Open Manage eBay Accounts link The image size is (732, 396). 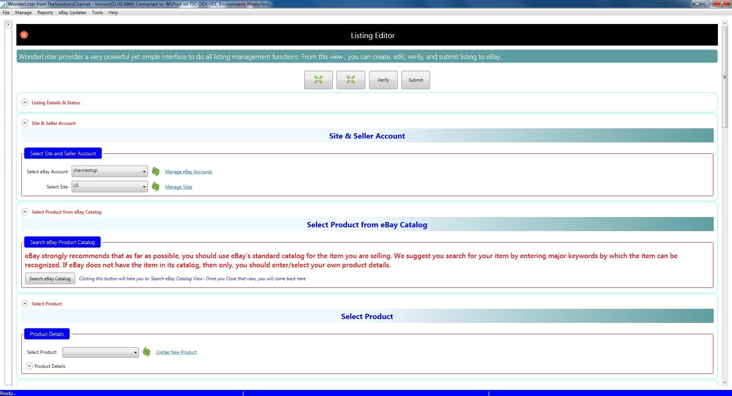[x=188, y=172]
